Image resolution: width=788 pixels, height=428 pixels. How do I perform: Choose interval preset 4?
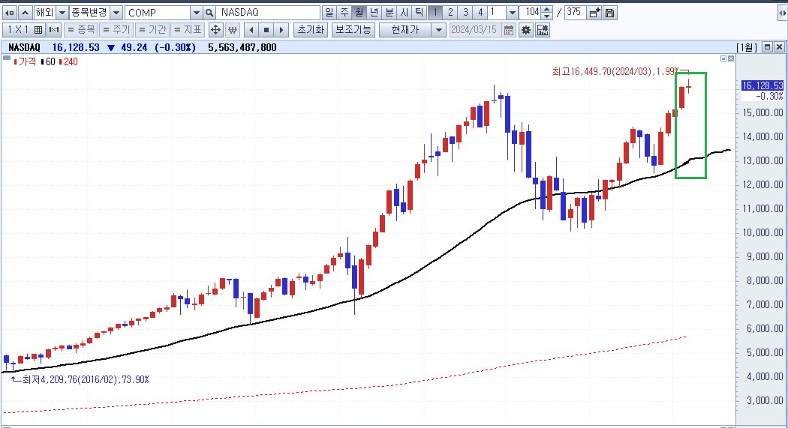coord(480,13)
